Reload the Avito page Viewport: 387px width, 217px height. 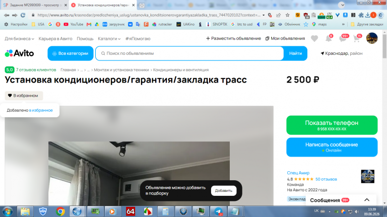23,15
